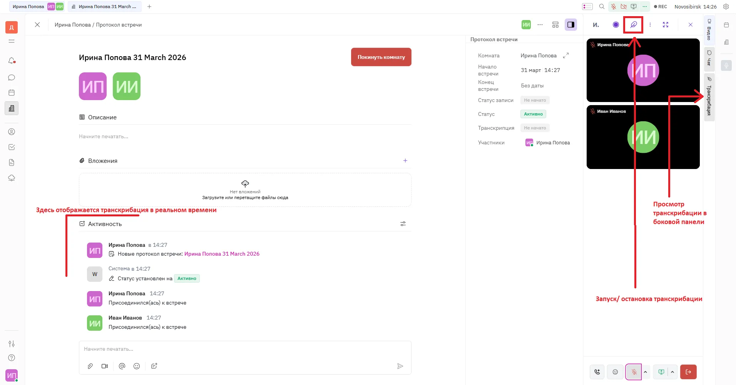
Task: Open calendar in the left sidebar
Action: tap(12, 93)
